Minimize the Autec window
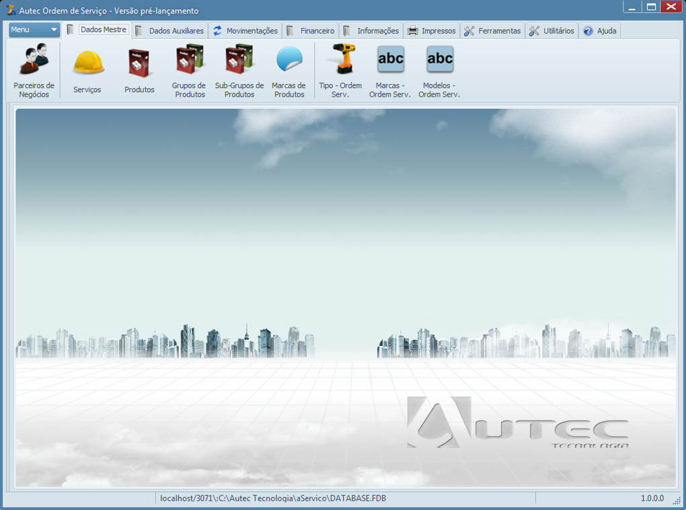 [x=632, y=7]
